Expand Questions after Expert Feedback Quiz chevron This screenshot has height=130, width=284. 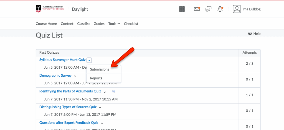pos(102,123)
